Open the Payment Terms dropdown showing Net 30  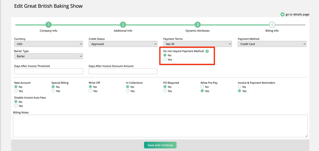(197, 44)
